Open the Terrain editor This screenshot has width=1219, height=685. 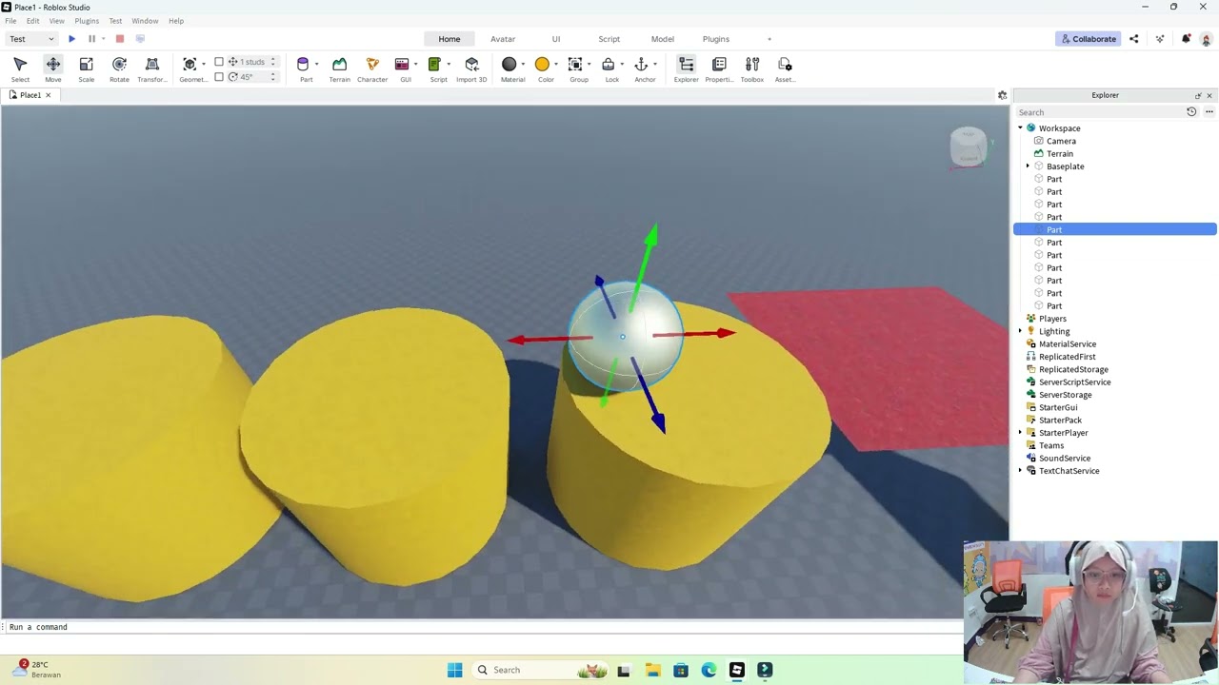click(x=339, y=68)
